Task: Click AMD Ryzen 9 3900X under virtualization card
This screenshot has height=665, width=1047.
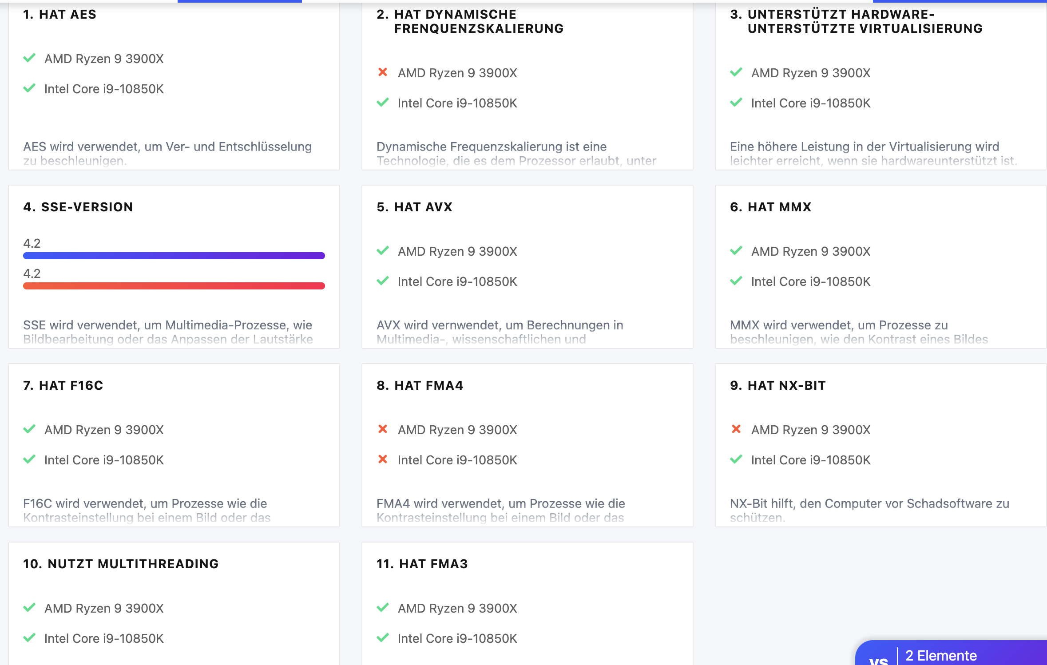Action: 810,73
